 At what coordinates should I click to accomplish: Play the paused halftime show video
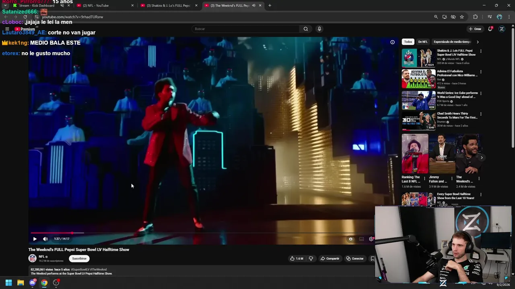point(35,239)
